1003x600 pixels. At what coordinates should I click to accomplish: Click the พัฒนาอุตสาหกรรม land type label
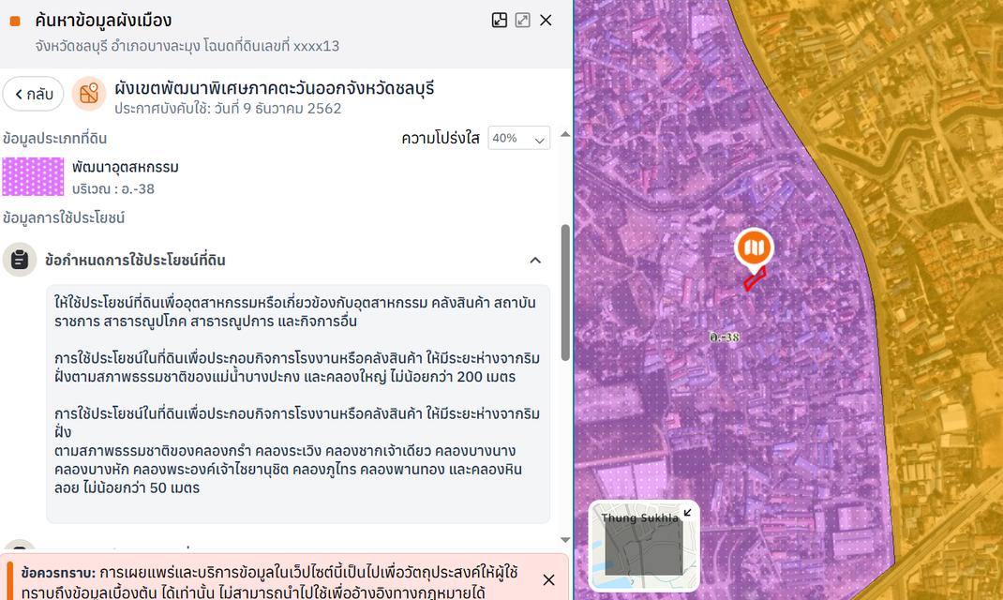pos(126,167)
